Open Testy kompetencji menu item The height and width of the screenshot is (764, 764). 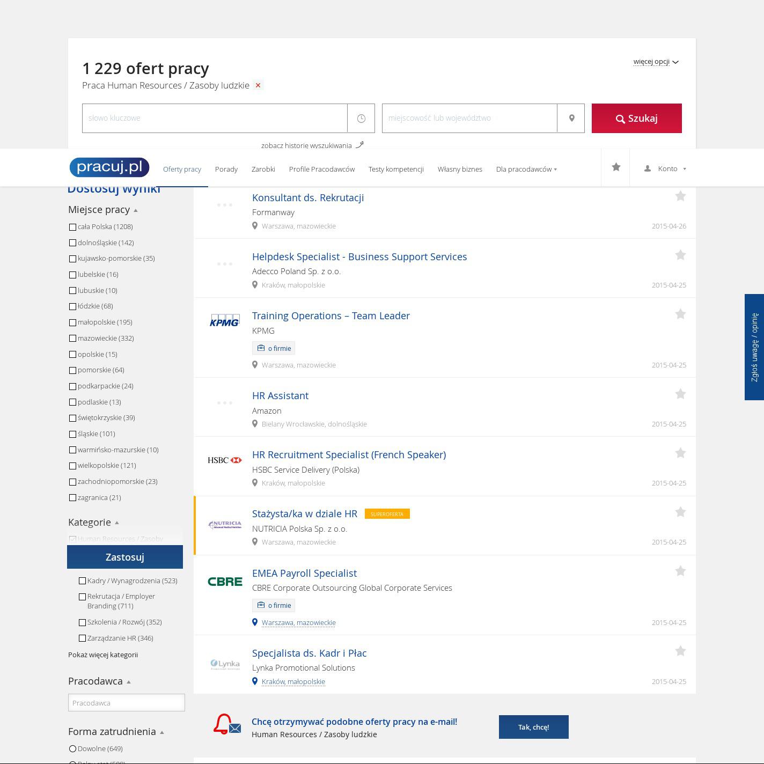click(396, 169)
